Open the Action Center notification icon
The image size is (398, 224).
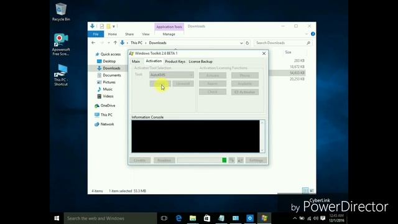(x=323, y=218)
